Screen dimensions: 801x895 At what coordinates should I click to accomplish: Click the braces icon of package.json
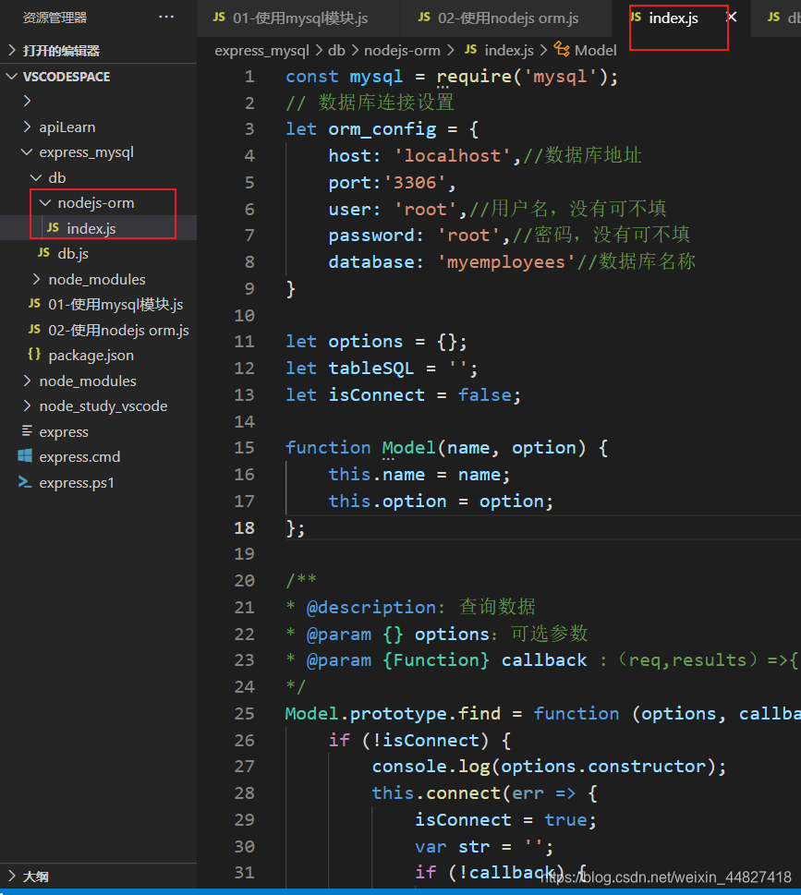point(34,355)
